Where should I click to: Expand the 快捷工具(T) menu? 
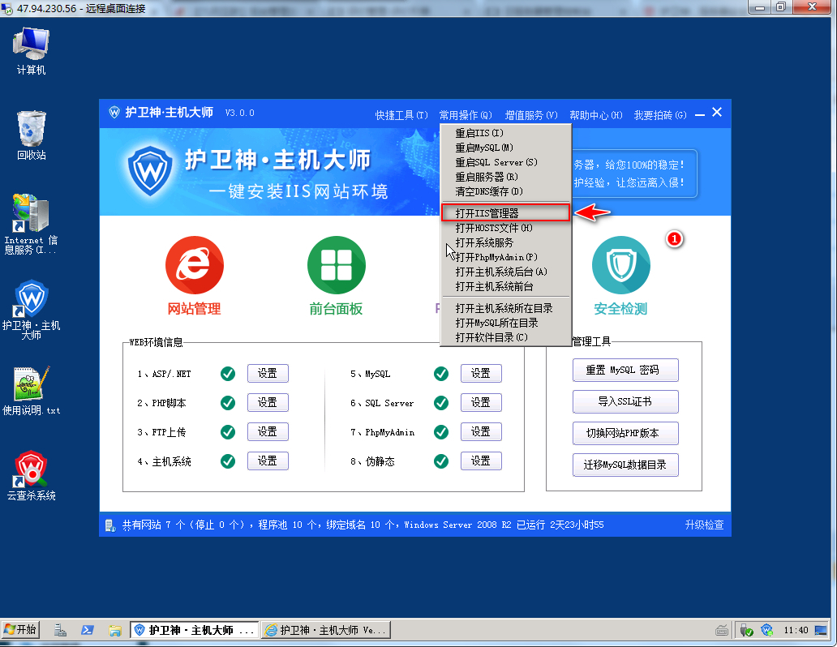pos(401,115)
